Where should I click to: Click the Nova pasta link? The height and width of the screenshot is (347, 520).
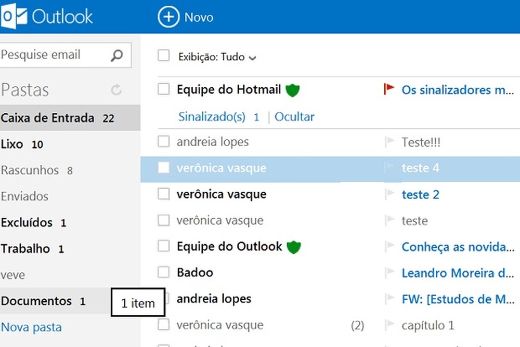click(31, 327)
